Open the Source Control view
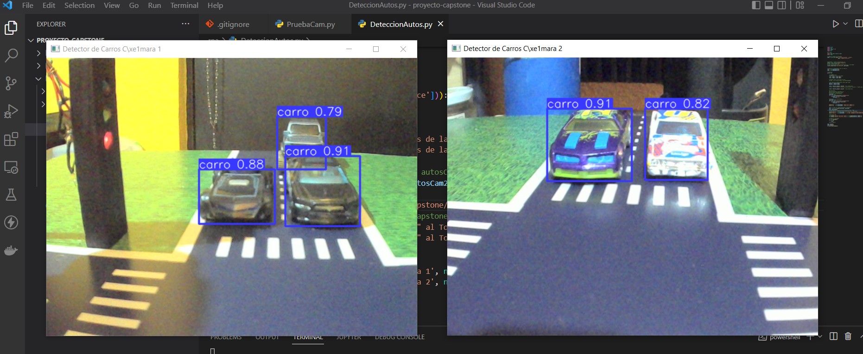Screen dimensions: 863x354 tap(11, 83)
